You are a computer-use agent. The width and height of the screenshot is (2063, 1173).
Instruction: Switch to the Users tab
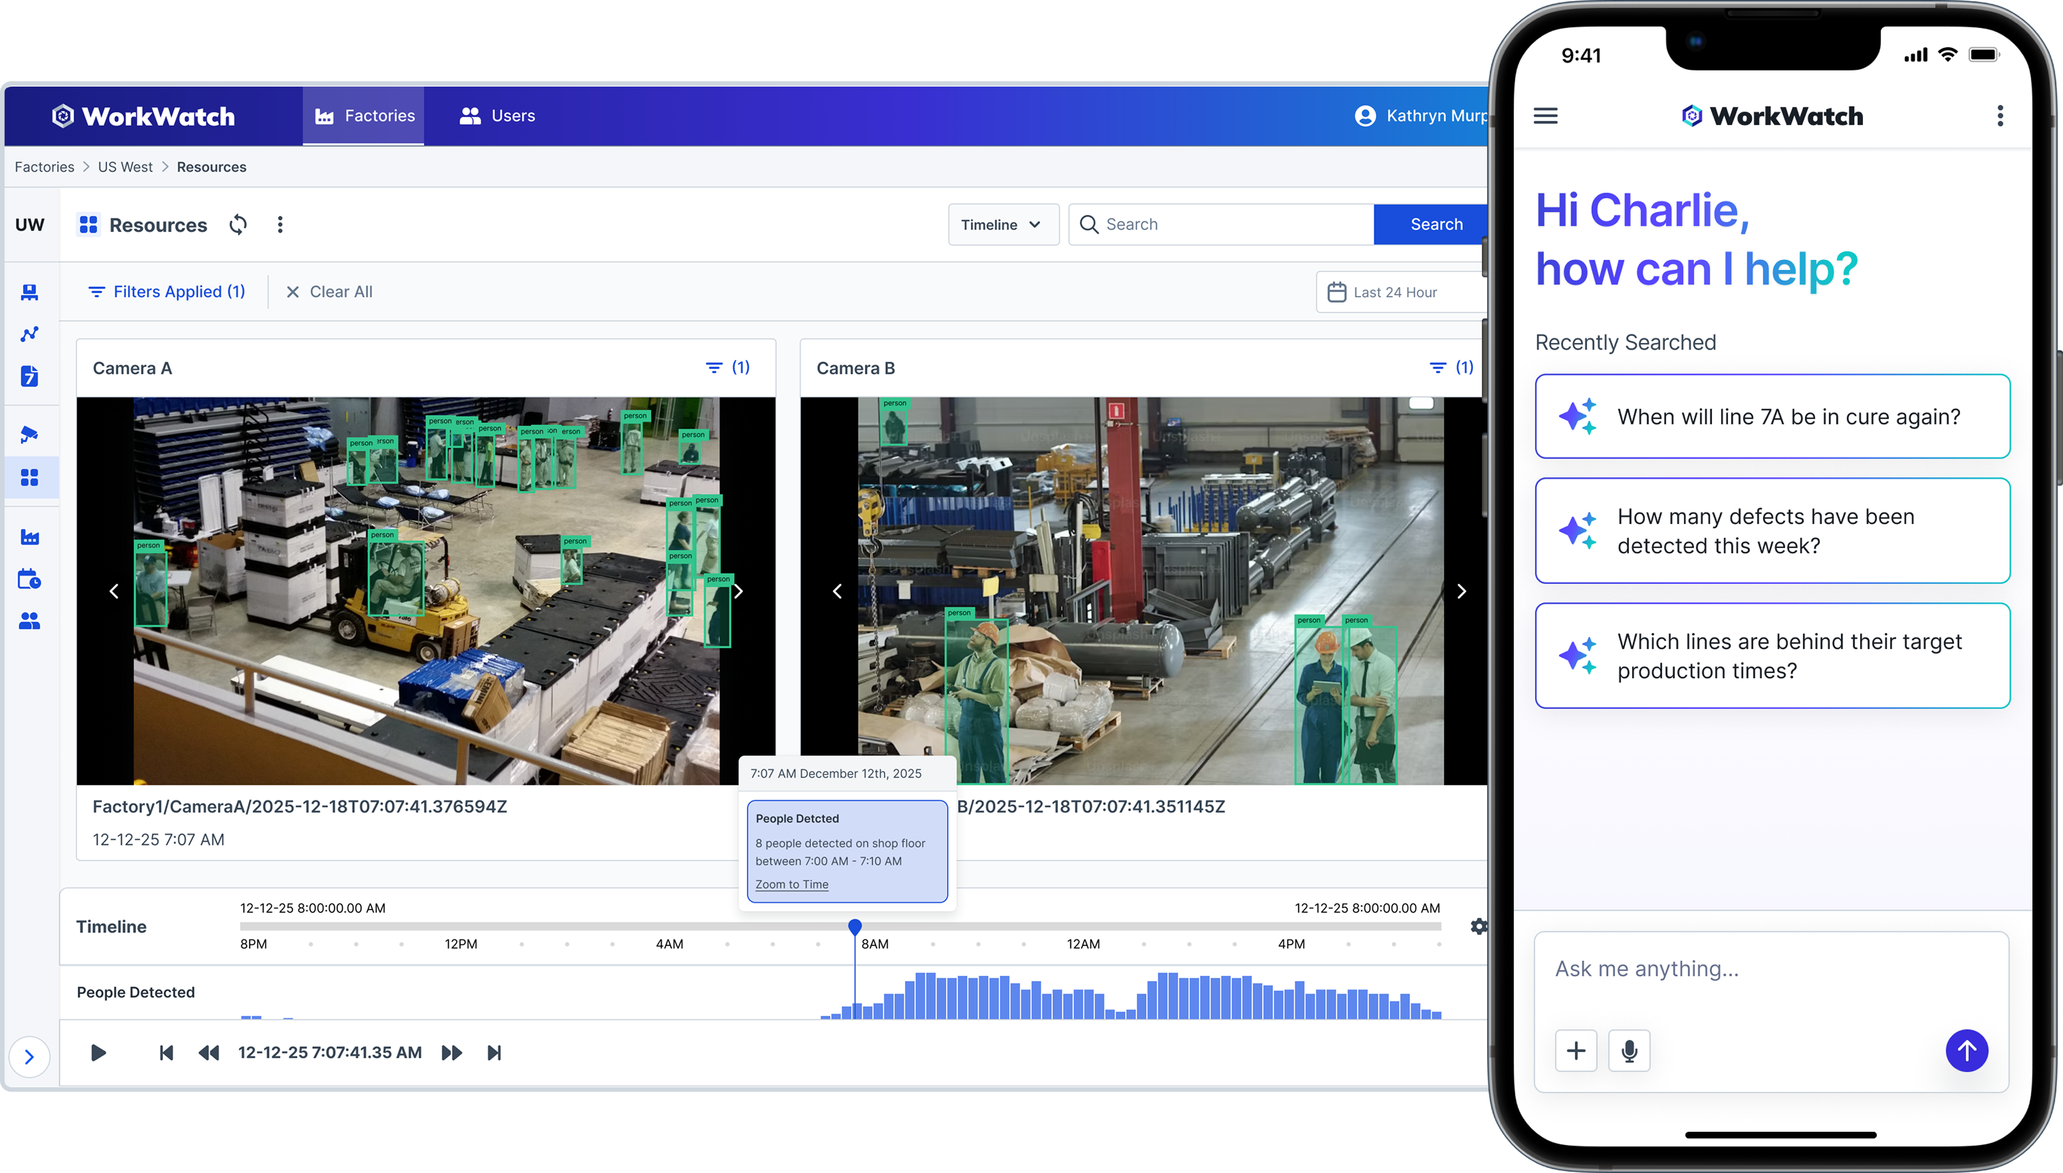click(497, 115)
